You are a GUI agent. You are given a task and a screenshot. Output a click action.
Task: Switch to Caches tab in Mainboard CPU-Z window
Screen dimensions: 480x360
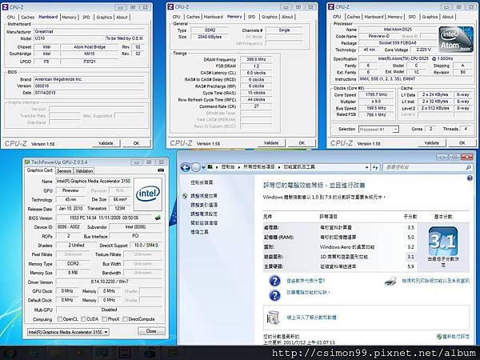pos(27,17)
